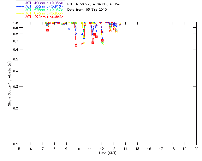Click the 20 x-axis tick label
Image resolution: width=202 pixels, height=161 pixels.
pyautogui.click(x=196, y=149)
